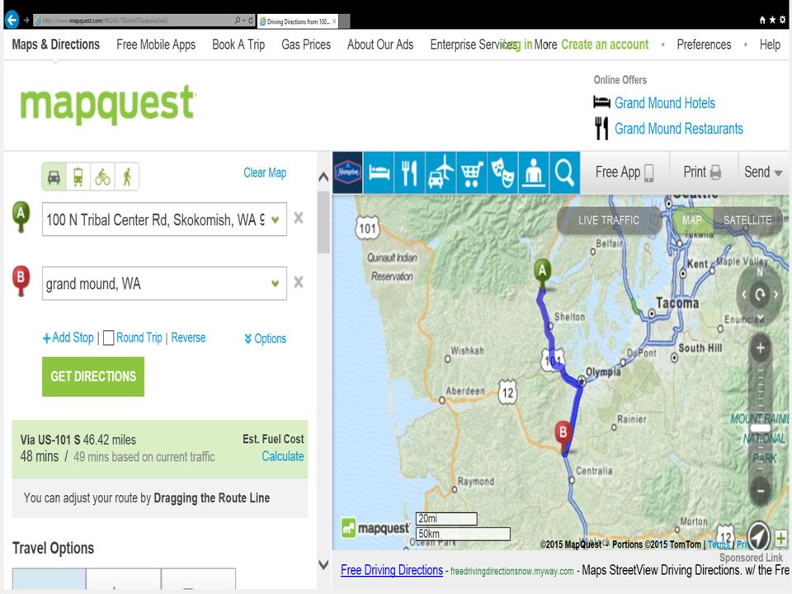Show entertainment theater masks icon
792x594 pixels.
[503, 172]
